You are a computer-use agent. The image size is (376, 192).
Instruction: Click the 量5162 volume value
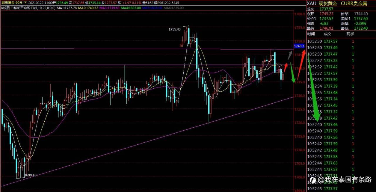pos(148,3)
